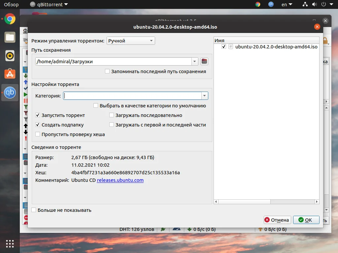Open the power menu icon
The width and height of the screenshot is (338, 253).
coord(323,4)
